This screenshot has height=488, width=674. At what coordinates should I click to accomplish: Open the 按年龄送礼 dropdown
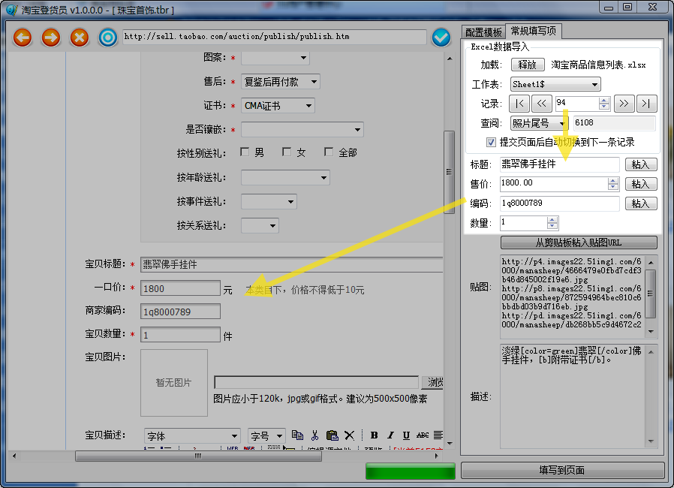pyautogui.click(x=285, y=178)
